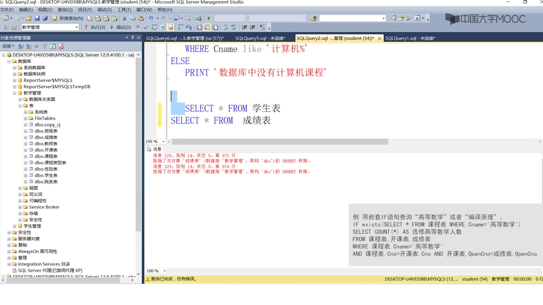Select the SQLQuery1.sql 未连接 tab
Image resolution: width=543 pixels, height=305 pixels.
coord(410,38)
